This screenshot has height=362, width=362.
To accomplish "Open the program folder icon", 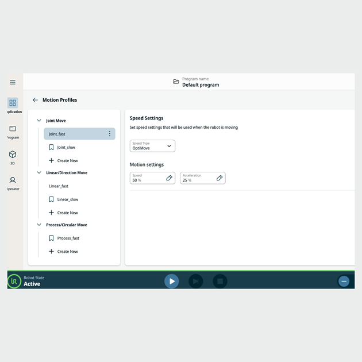I will (x=176, y=82).
